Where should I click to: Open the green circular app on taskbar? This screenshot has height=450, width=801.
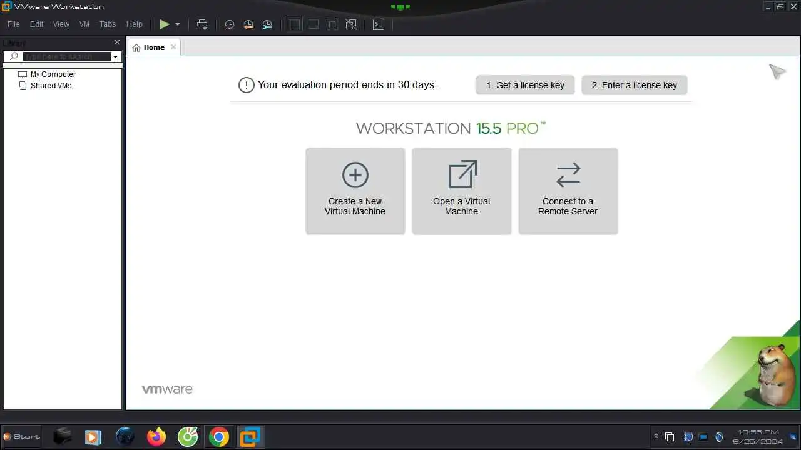click(x=188, y=436)
